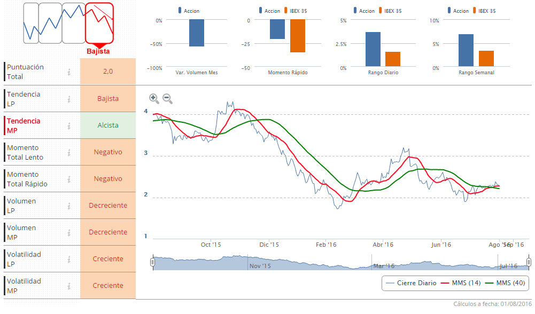The image size is (535, 314).
Task: Select the Tendencia LP row label
Action: coord(24,99)
